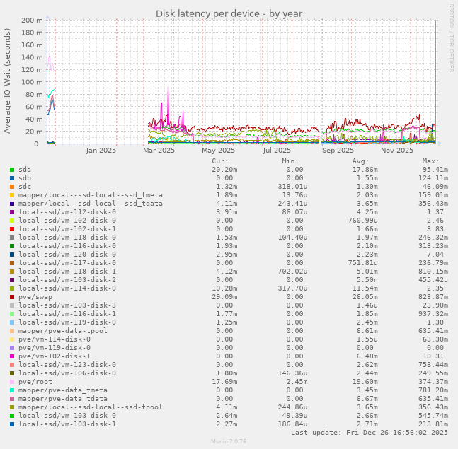Click the 'pve/root' legend label

(x=35, y=382)
